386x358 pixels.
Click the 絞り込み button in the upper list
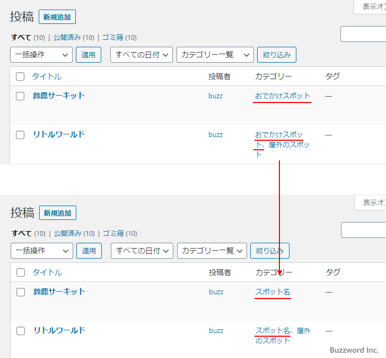[276, 55]
